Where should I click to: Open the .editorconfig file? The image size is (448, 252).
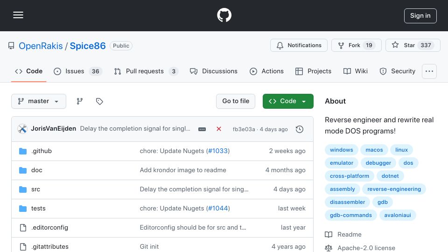pos(50,227)
